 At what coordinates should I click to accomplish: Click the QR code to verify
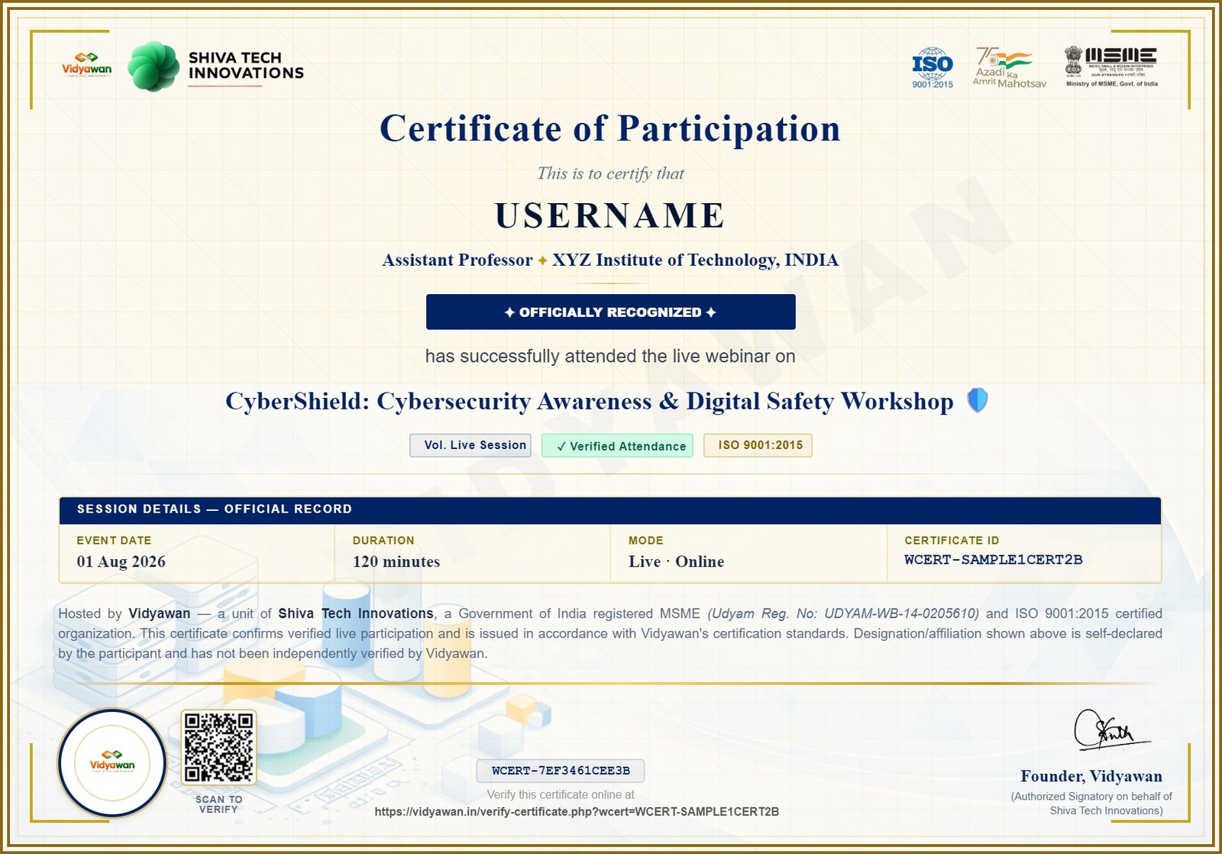pos(218,747)
